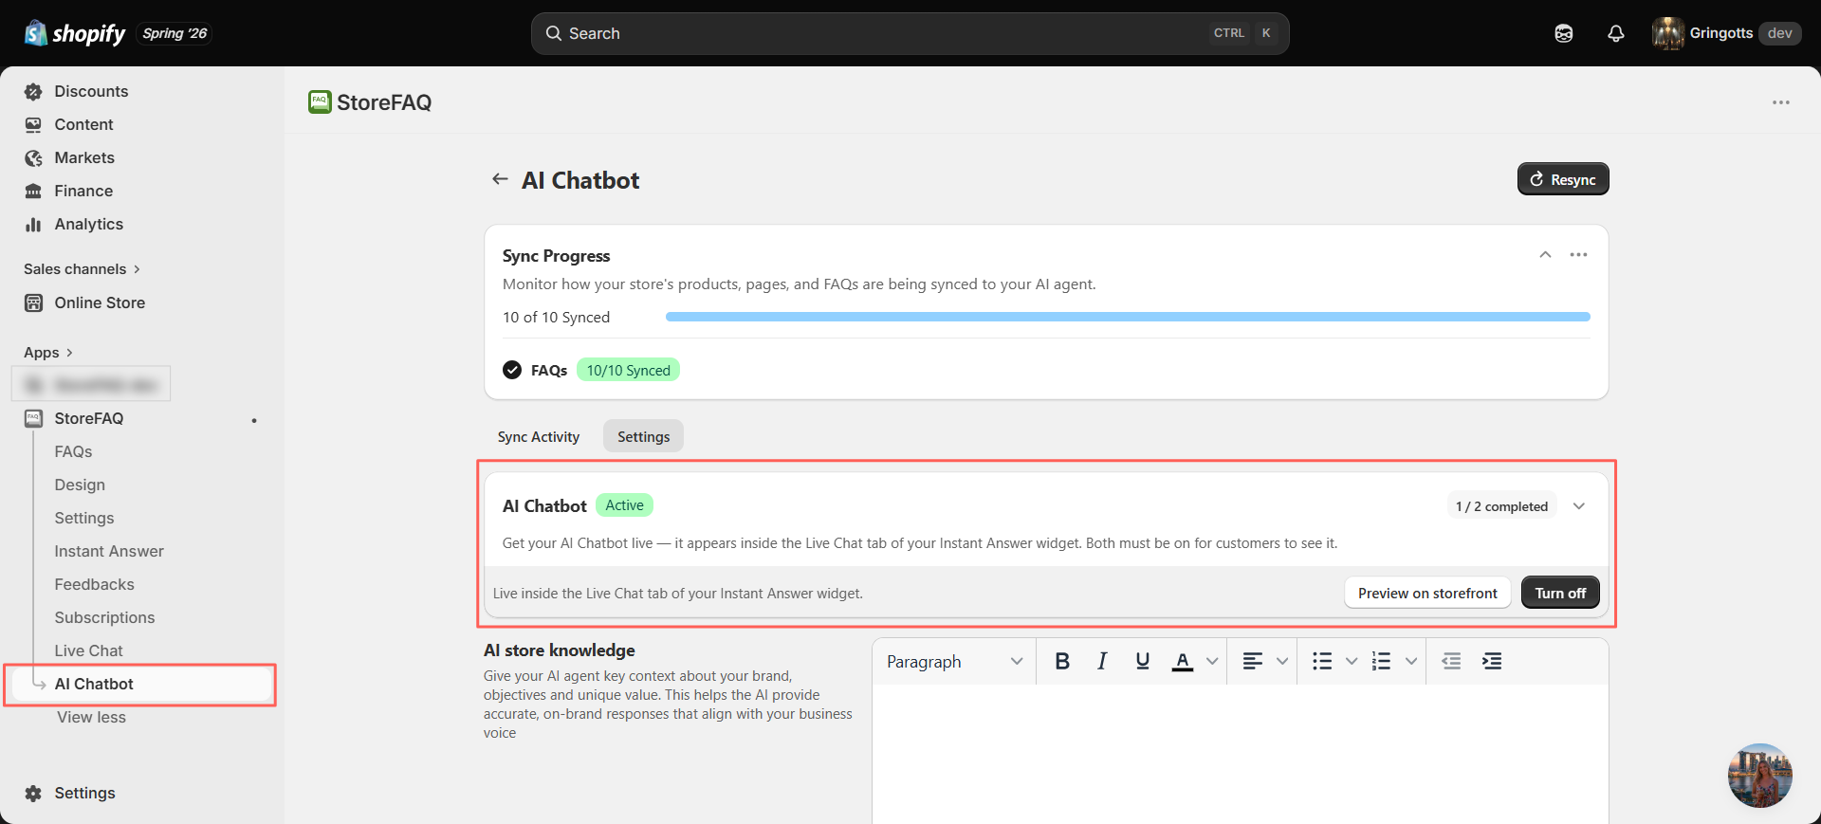
Task: Toggle bold formatting
Action: point(1062,661)
